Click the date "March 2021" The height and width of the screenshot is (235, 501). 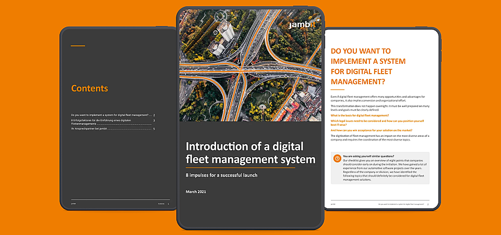[x=196, y=192]
